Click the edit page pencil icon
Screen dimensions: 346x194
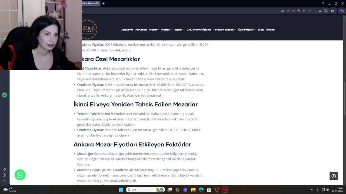(288, 11)
